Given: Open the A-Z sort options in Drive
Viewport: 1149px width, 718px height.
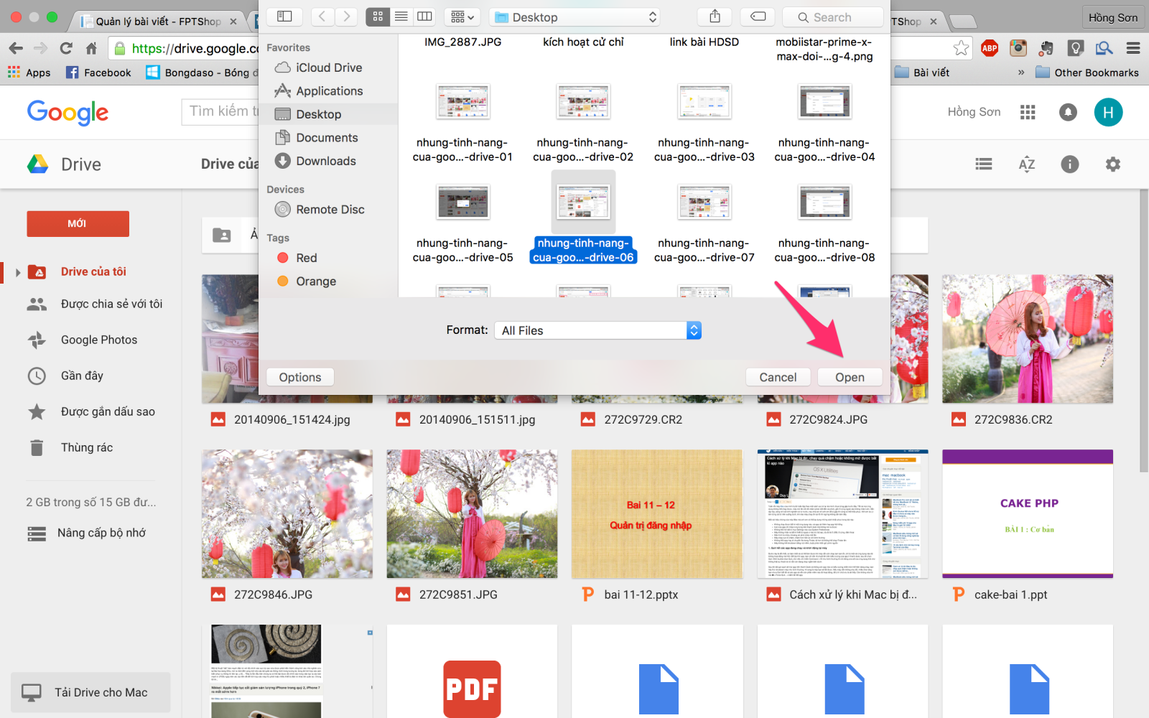Looking at the screenshot, I should (x=1027, y=164).
